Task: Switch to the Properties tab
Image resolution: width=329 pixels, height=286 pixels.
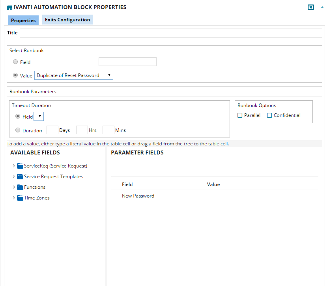Action: click(23, 21)
